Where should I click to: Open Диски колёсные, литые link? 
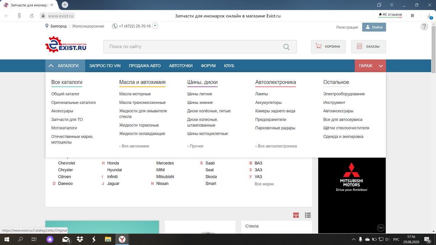(x=209, y=111)
